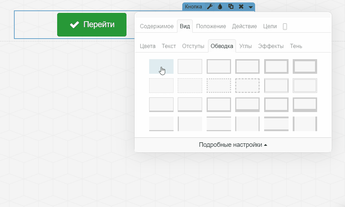Click the green Перейти button
The image size is (345, 207).
[92, 25]
